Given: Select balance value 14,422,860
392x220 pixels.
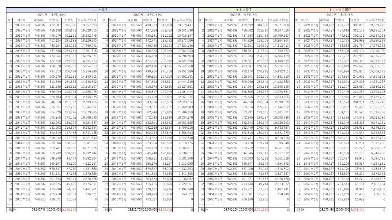Looking at the screenshot, I should (x=279, y=82).
